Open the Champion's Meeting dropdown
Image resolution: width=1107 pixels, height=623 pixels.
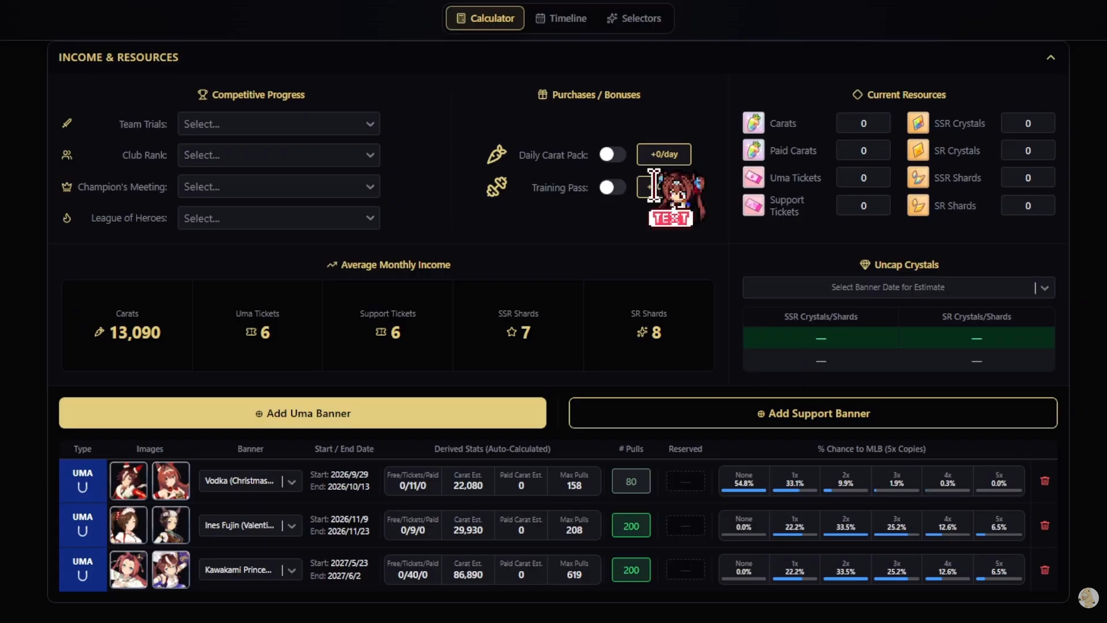[x=278, y=187]
